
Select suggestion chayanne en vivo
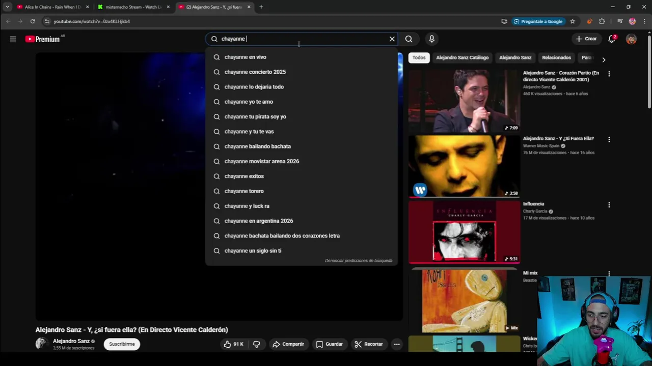pos(302,57)
